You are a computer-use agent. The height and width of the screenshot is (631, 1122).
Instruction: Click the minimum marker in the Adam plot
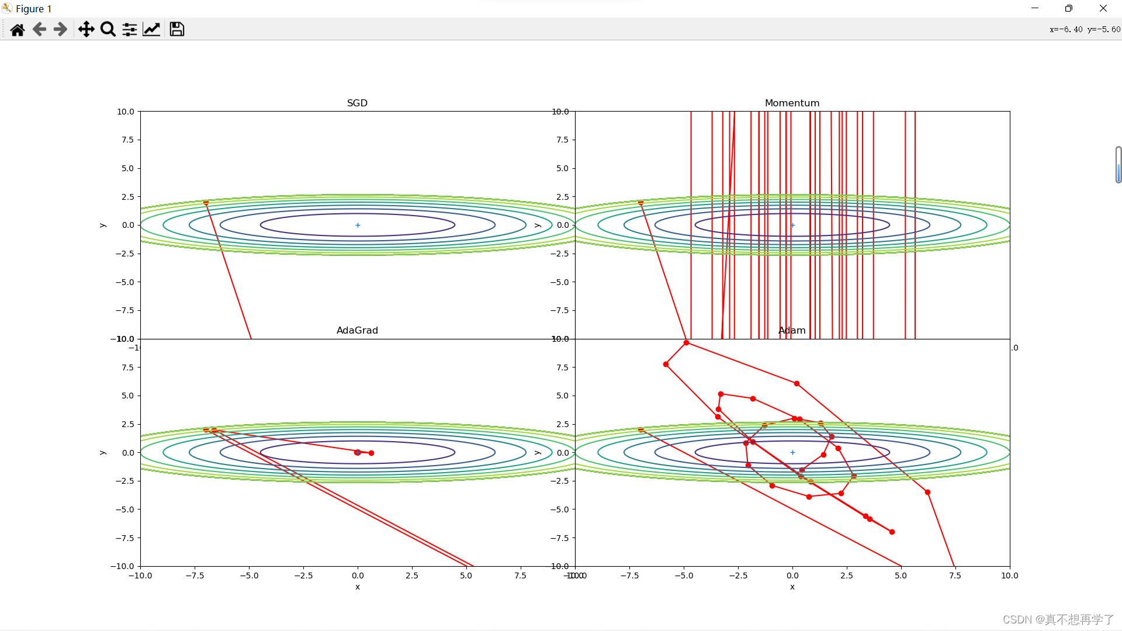point(792,452)
